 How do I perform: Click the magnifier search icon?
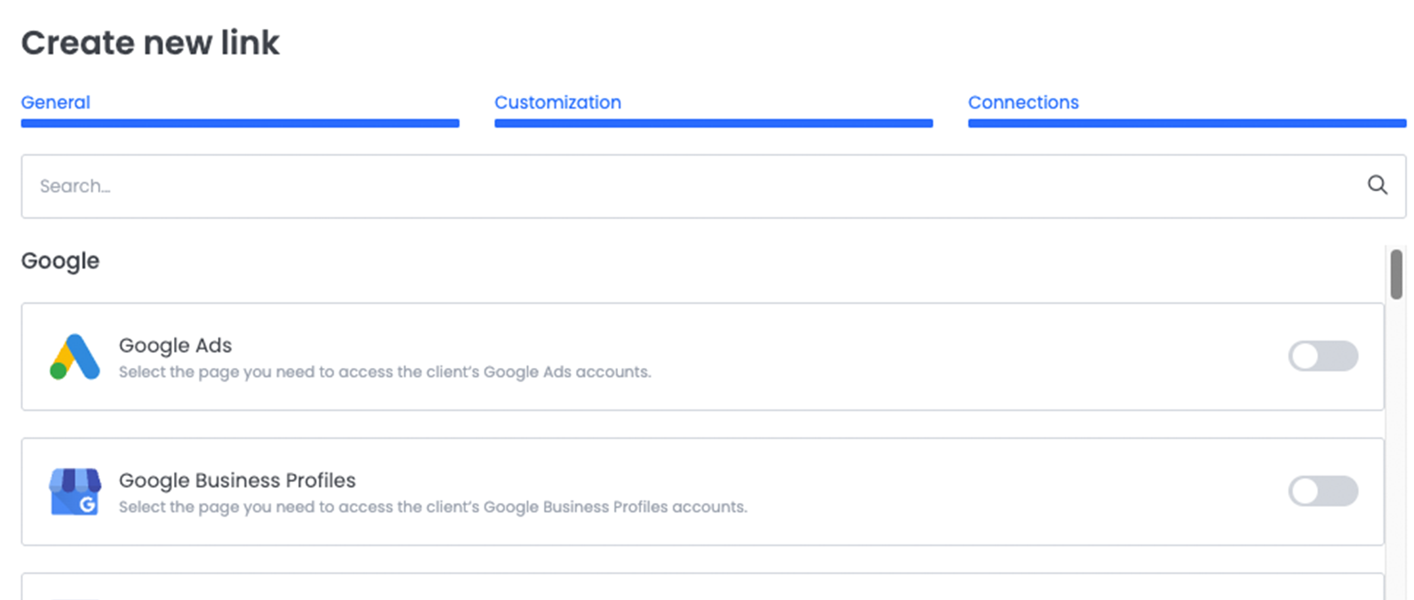(x=1377, y=186)
